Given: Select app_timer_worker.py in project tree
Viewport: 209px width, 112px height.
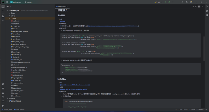Looking at the screenshot, I should (19, 44).
